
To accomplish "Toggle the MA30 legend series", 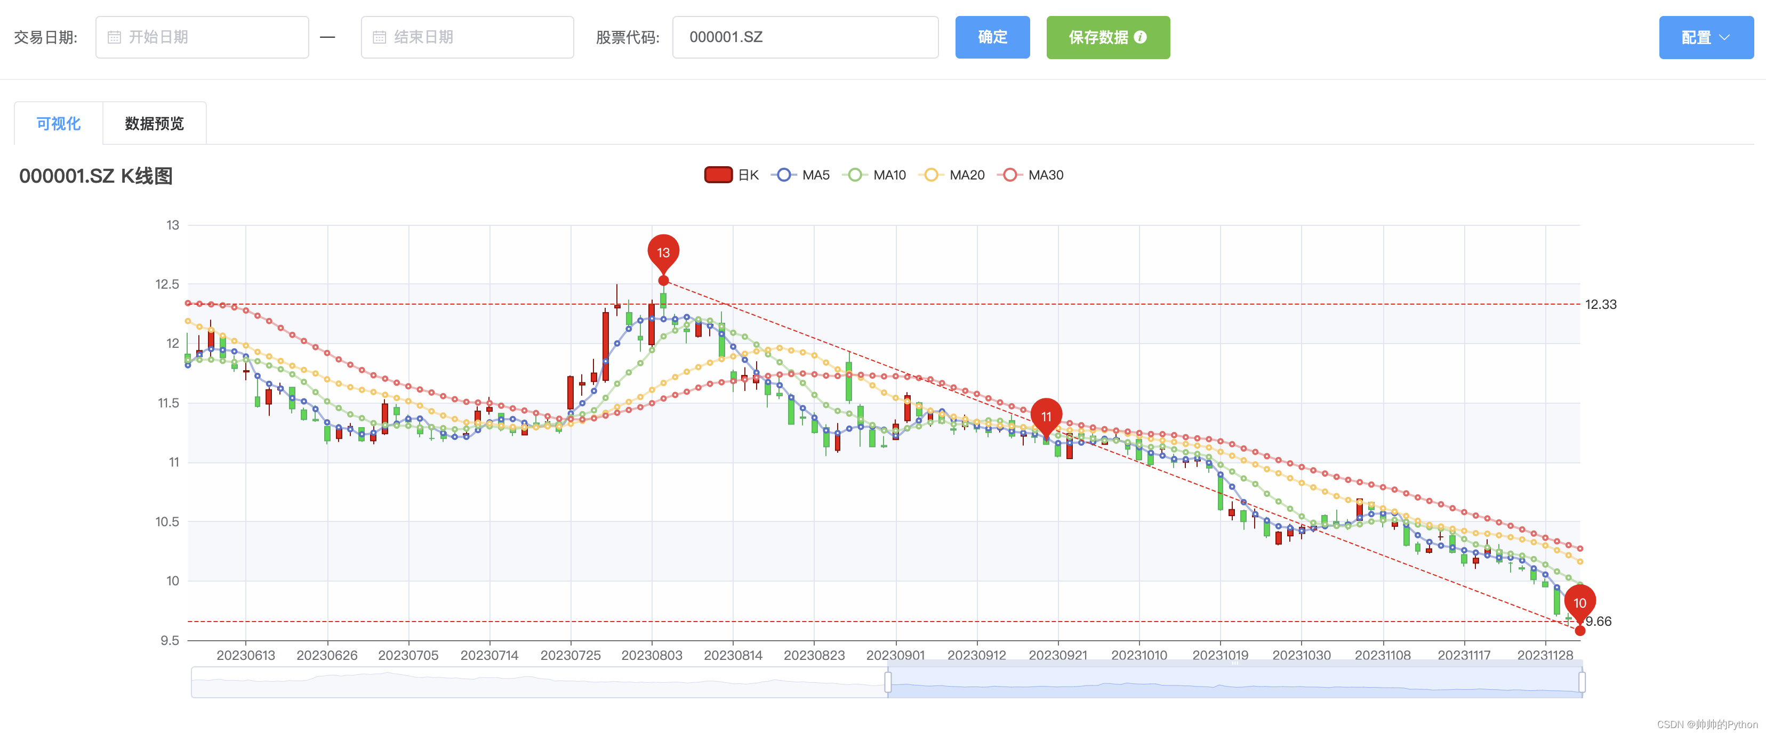I will [1030, 175].
